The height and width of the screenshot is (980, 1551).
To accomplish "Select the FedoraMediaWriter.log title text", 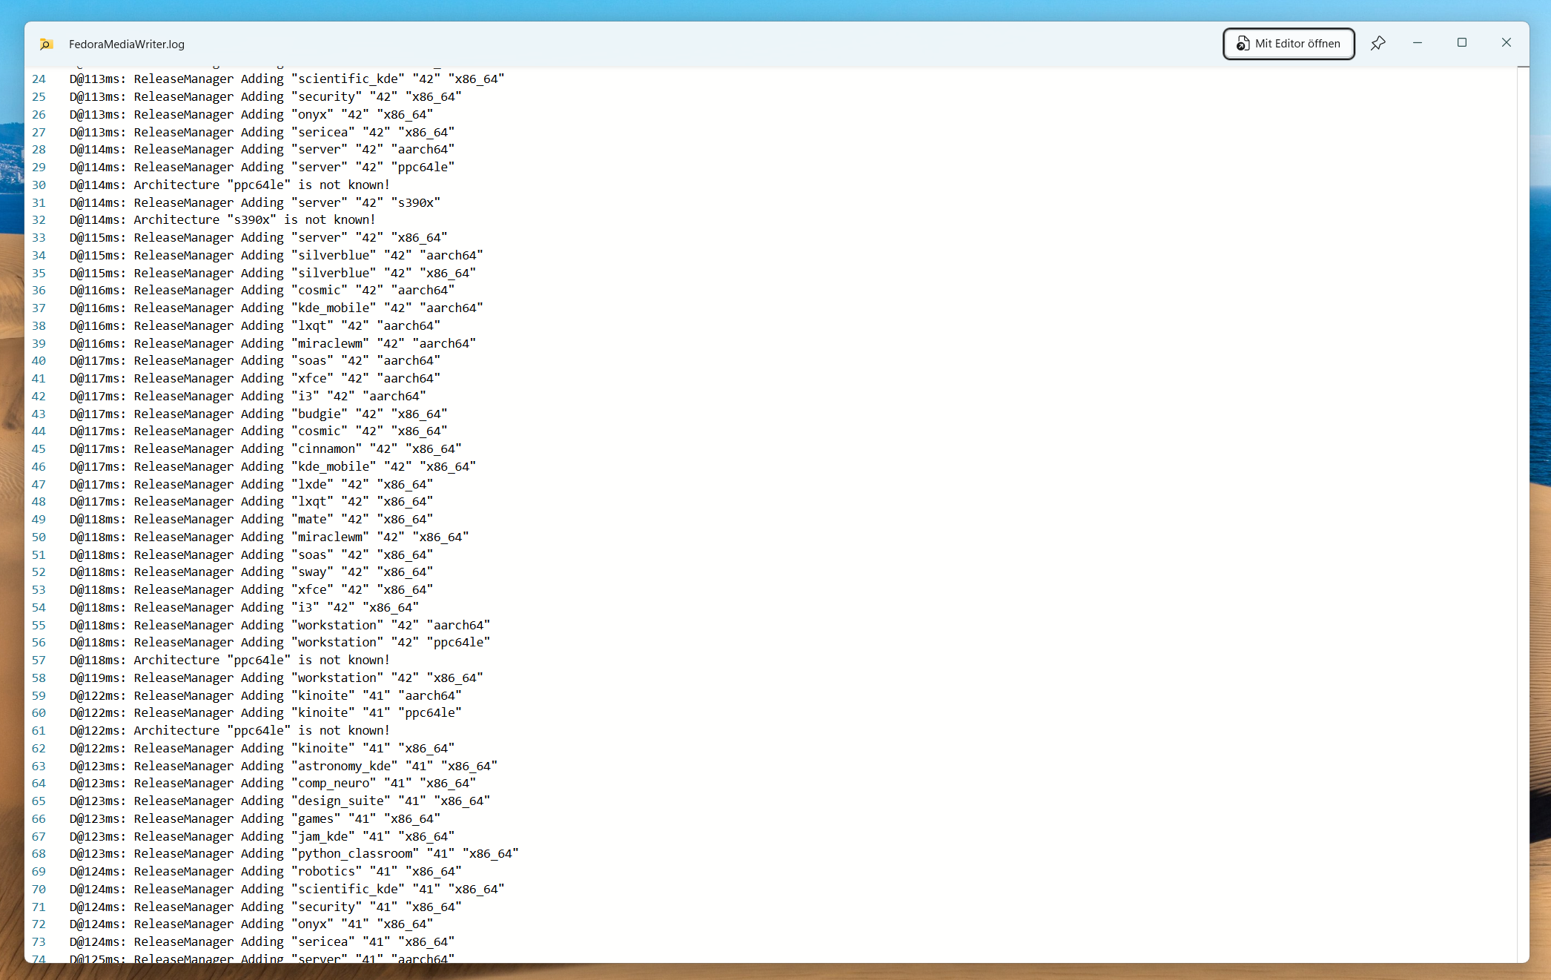I will [127, 44].
